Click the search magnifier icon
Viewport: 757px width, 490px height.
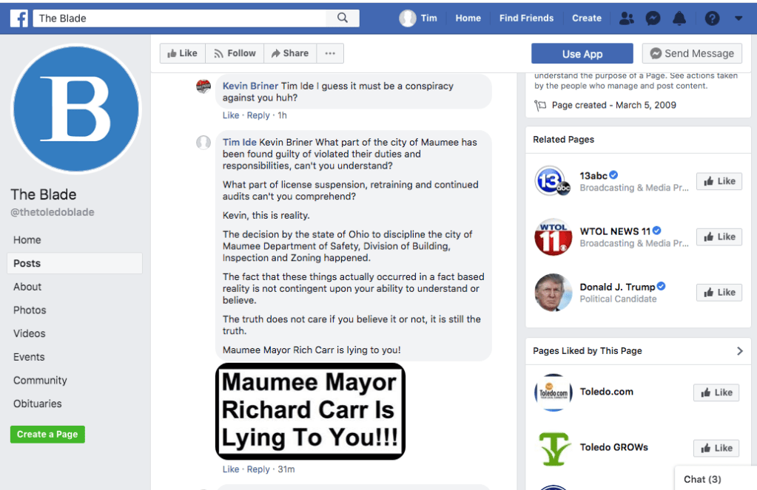343,18
